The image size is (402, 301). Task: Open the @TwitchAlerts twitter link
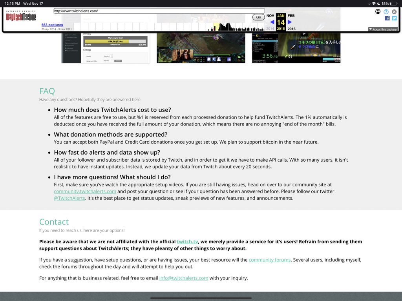click(69, 198)
